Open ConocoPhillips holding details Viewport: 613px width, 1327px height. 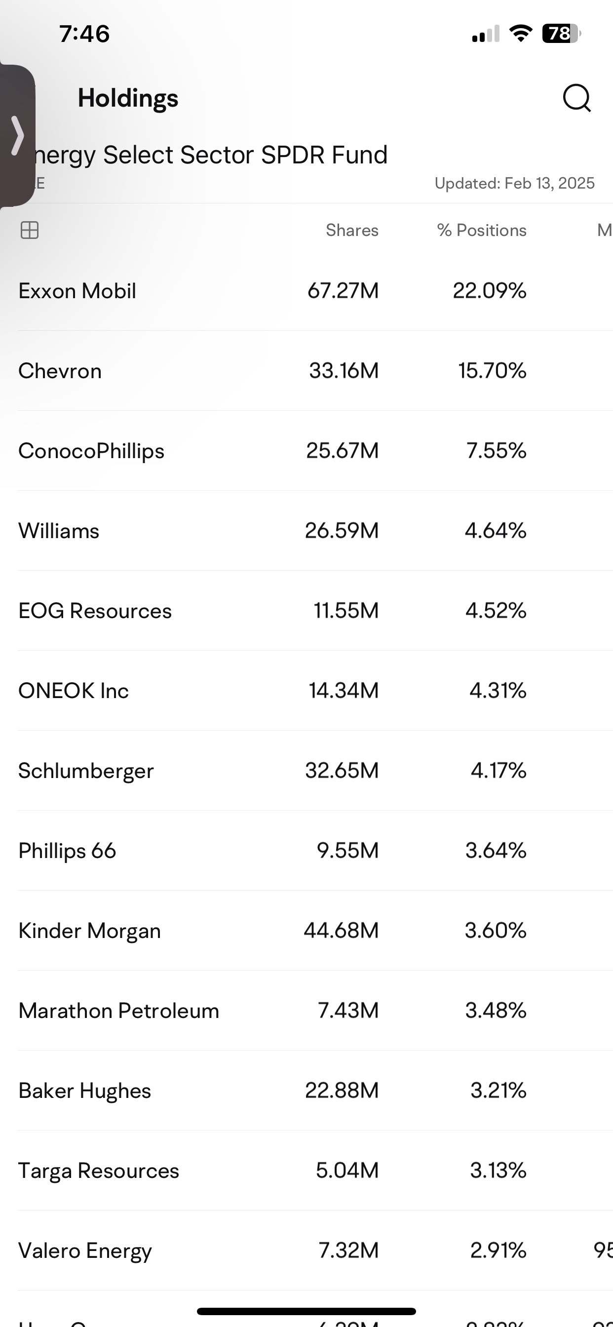click(x=315, y=451)
